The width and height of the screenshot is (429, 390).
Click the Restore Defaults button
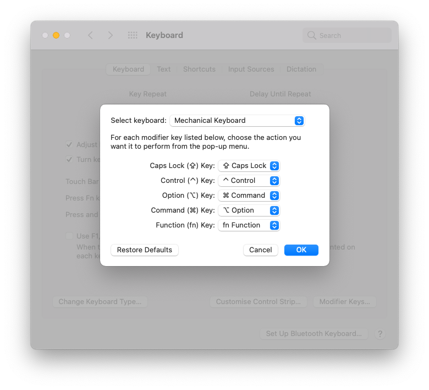(145, 250)
